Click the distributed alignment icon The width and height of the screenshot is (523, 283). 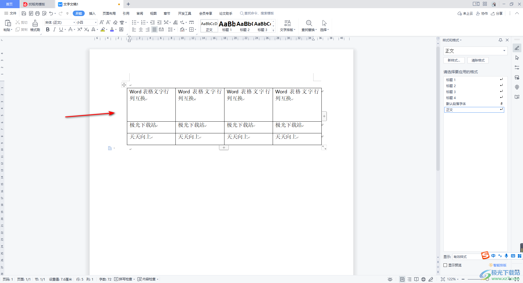[161, 30]
